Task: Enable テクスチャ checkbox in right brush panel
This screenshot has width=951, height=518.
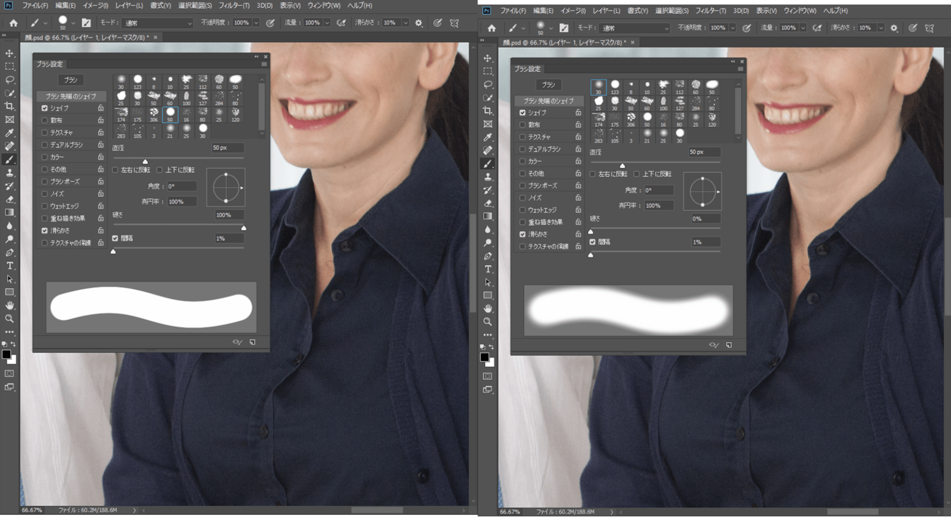Action: tap(522, 137)
